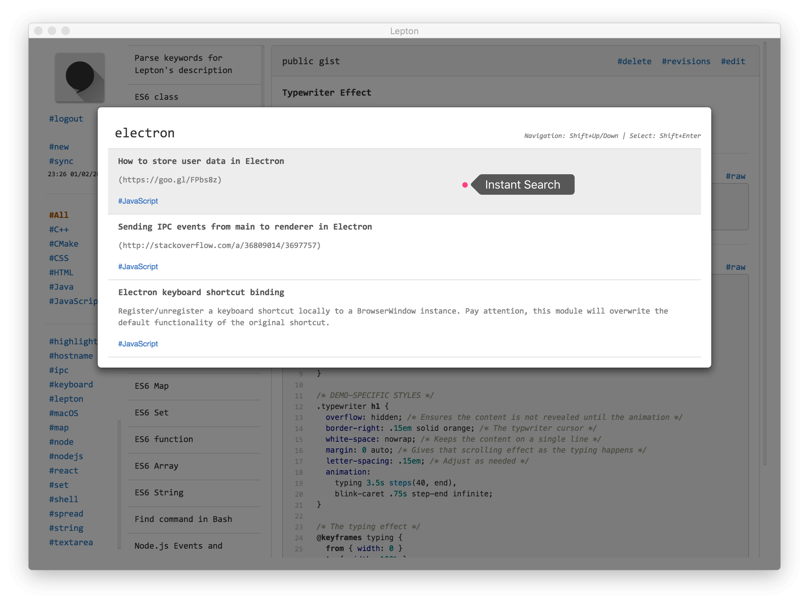Open #revisions of the gist
The image size is (809, 604).
click(x=685, y=61)
